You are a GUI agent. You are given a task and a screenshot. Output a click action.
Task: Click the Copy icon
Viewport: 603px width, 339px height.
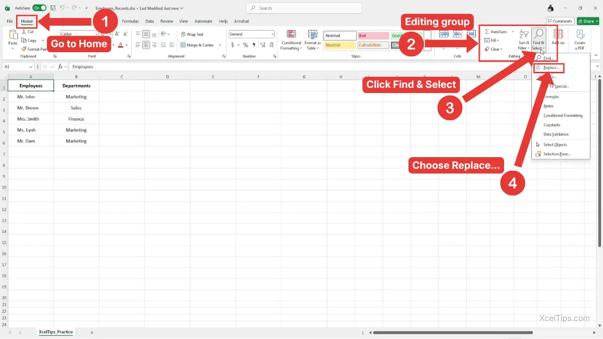point(24,40)
